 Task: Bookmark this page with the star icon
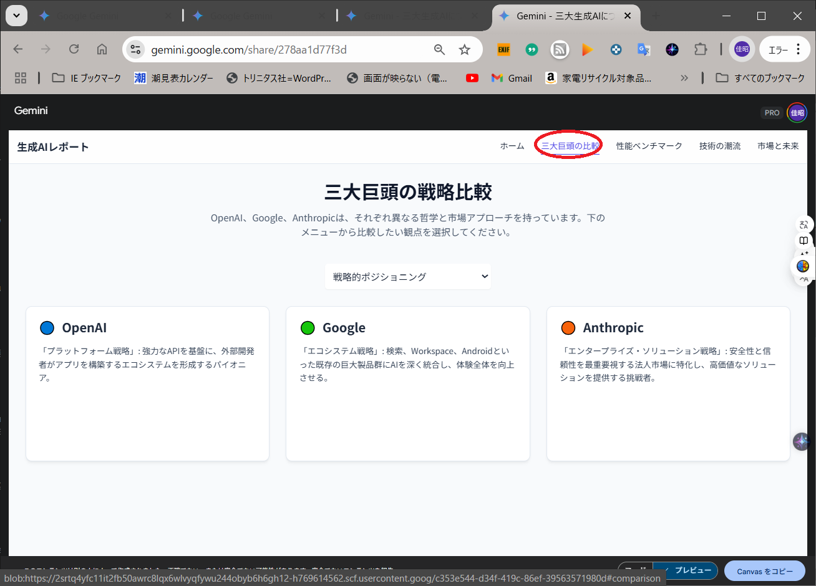(464, 49)
